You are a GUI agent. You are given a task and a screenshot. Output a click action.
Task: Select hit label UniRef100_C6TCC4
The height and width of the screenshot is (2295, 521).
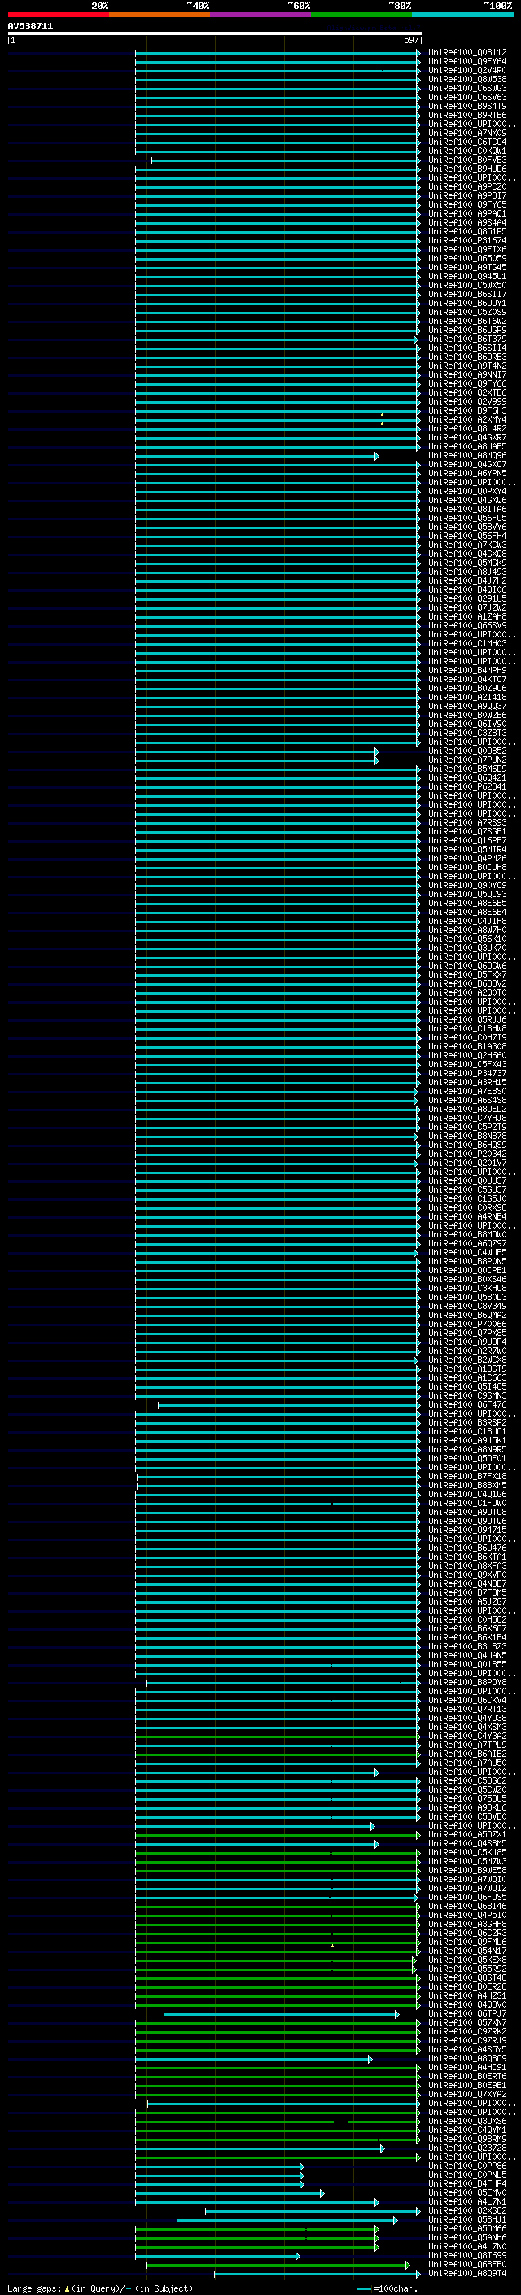point(467,142)
